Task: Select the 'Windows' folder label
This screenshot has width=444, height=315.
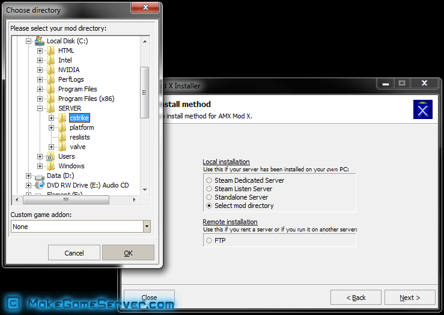Action: (71, 166)
